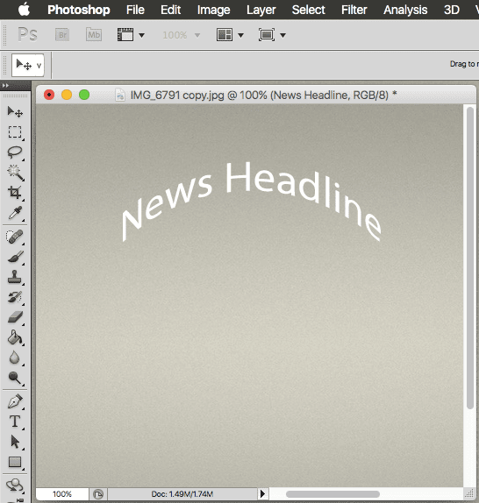Open the Image menu

[x=213, y=10]
